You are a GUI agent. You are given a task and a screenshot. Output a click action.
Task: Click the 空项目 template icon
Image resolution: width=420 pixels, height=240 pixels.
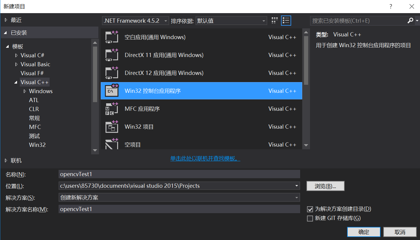coord(112,144)
